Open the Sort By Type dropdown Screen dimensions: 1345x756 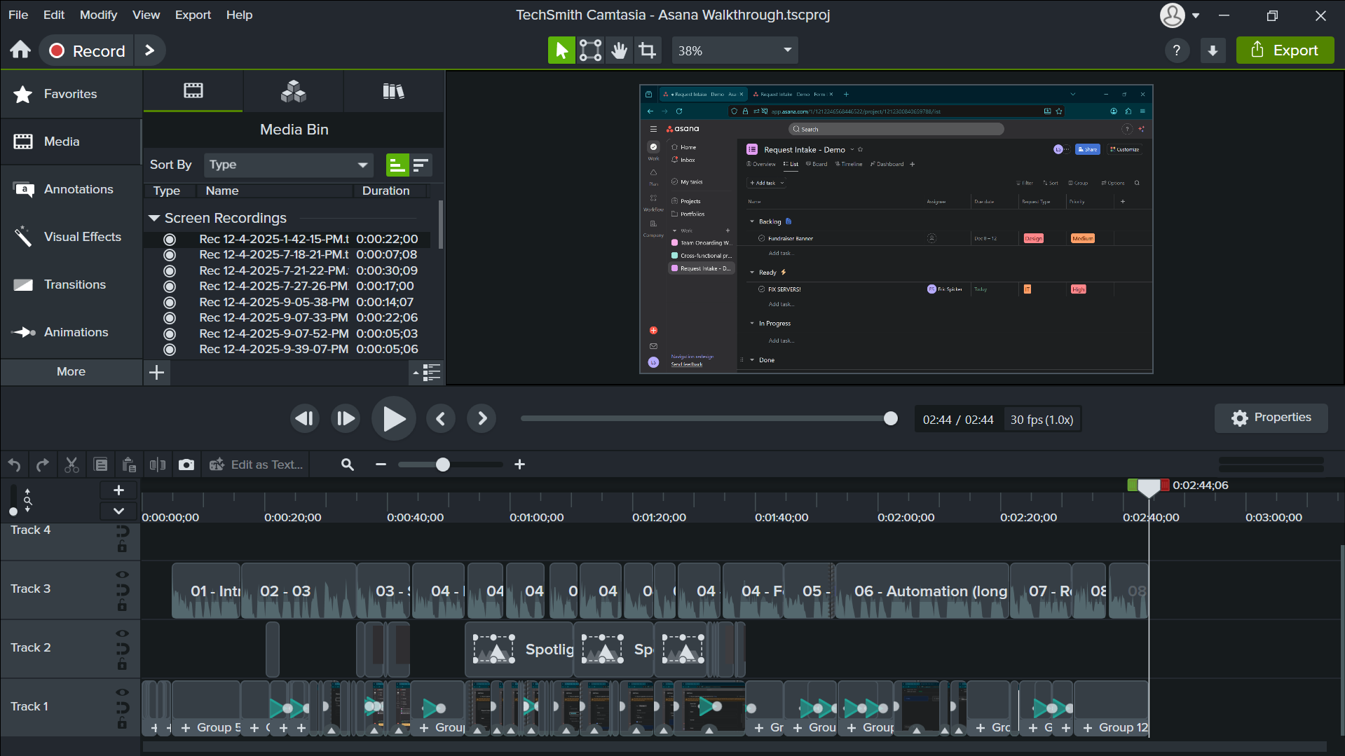coord(287,165)
